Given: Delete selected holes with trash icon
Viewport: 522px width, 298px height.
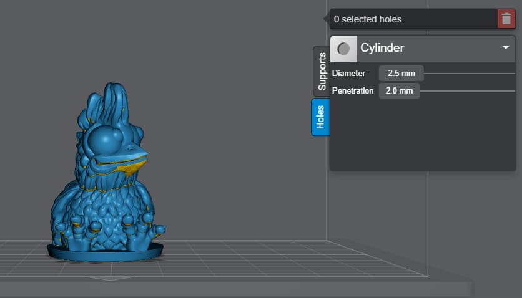Looking at the screenshot, I should 506,19.
